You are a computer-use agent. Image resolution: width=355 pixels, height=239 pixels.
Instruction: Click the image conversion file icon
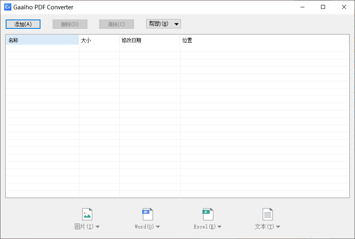click(87, 214)
